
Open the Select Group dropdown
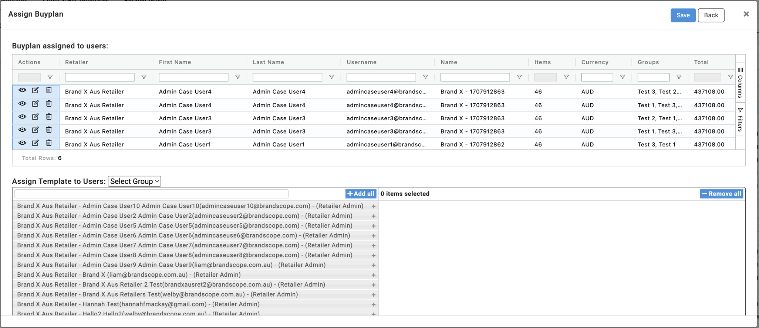point(134,181)
